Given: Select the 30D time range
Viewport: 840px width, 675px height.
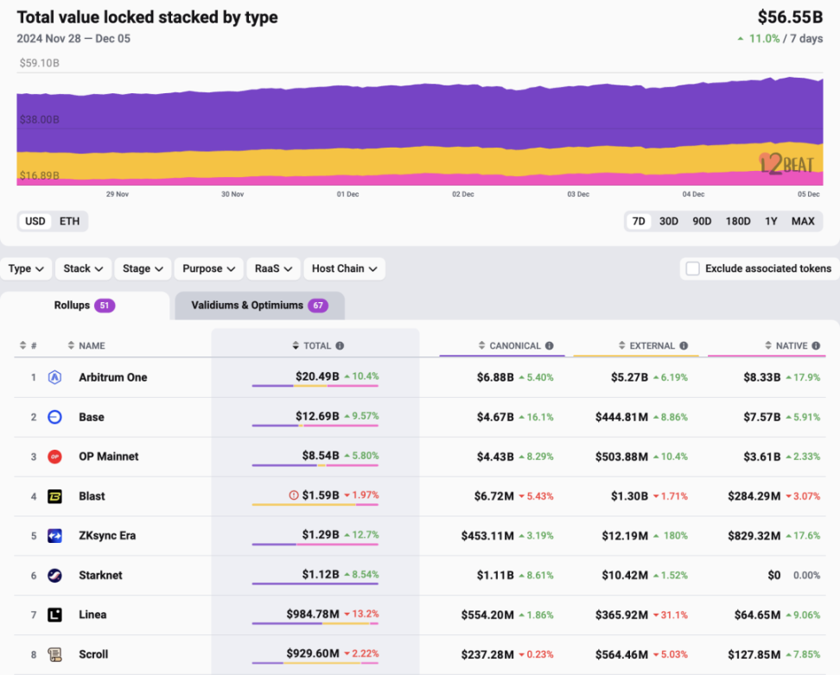Looking at the screenshot, I should pos(668,221).
